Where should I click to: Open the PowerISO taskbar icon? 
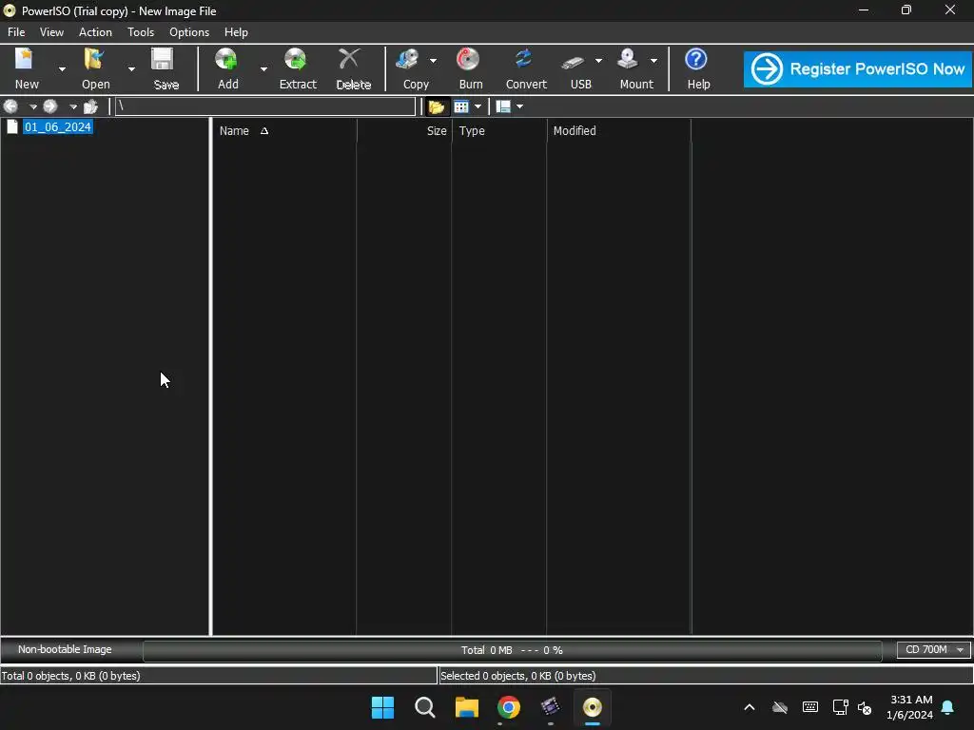(592, 707)
